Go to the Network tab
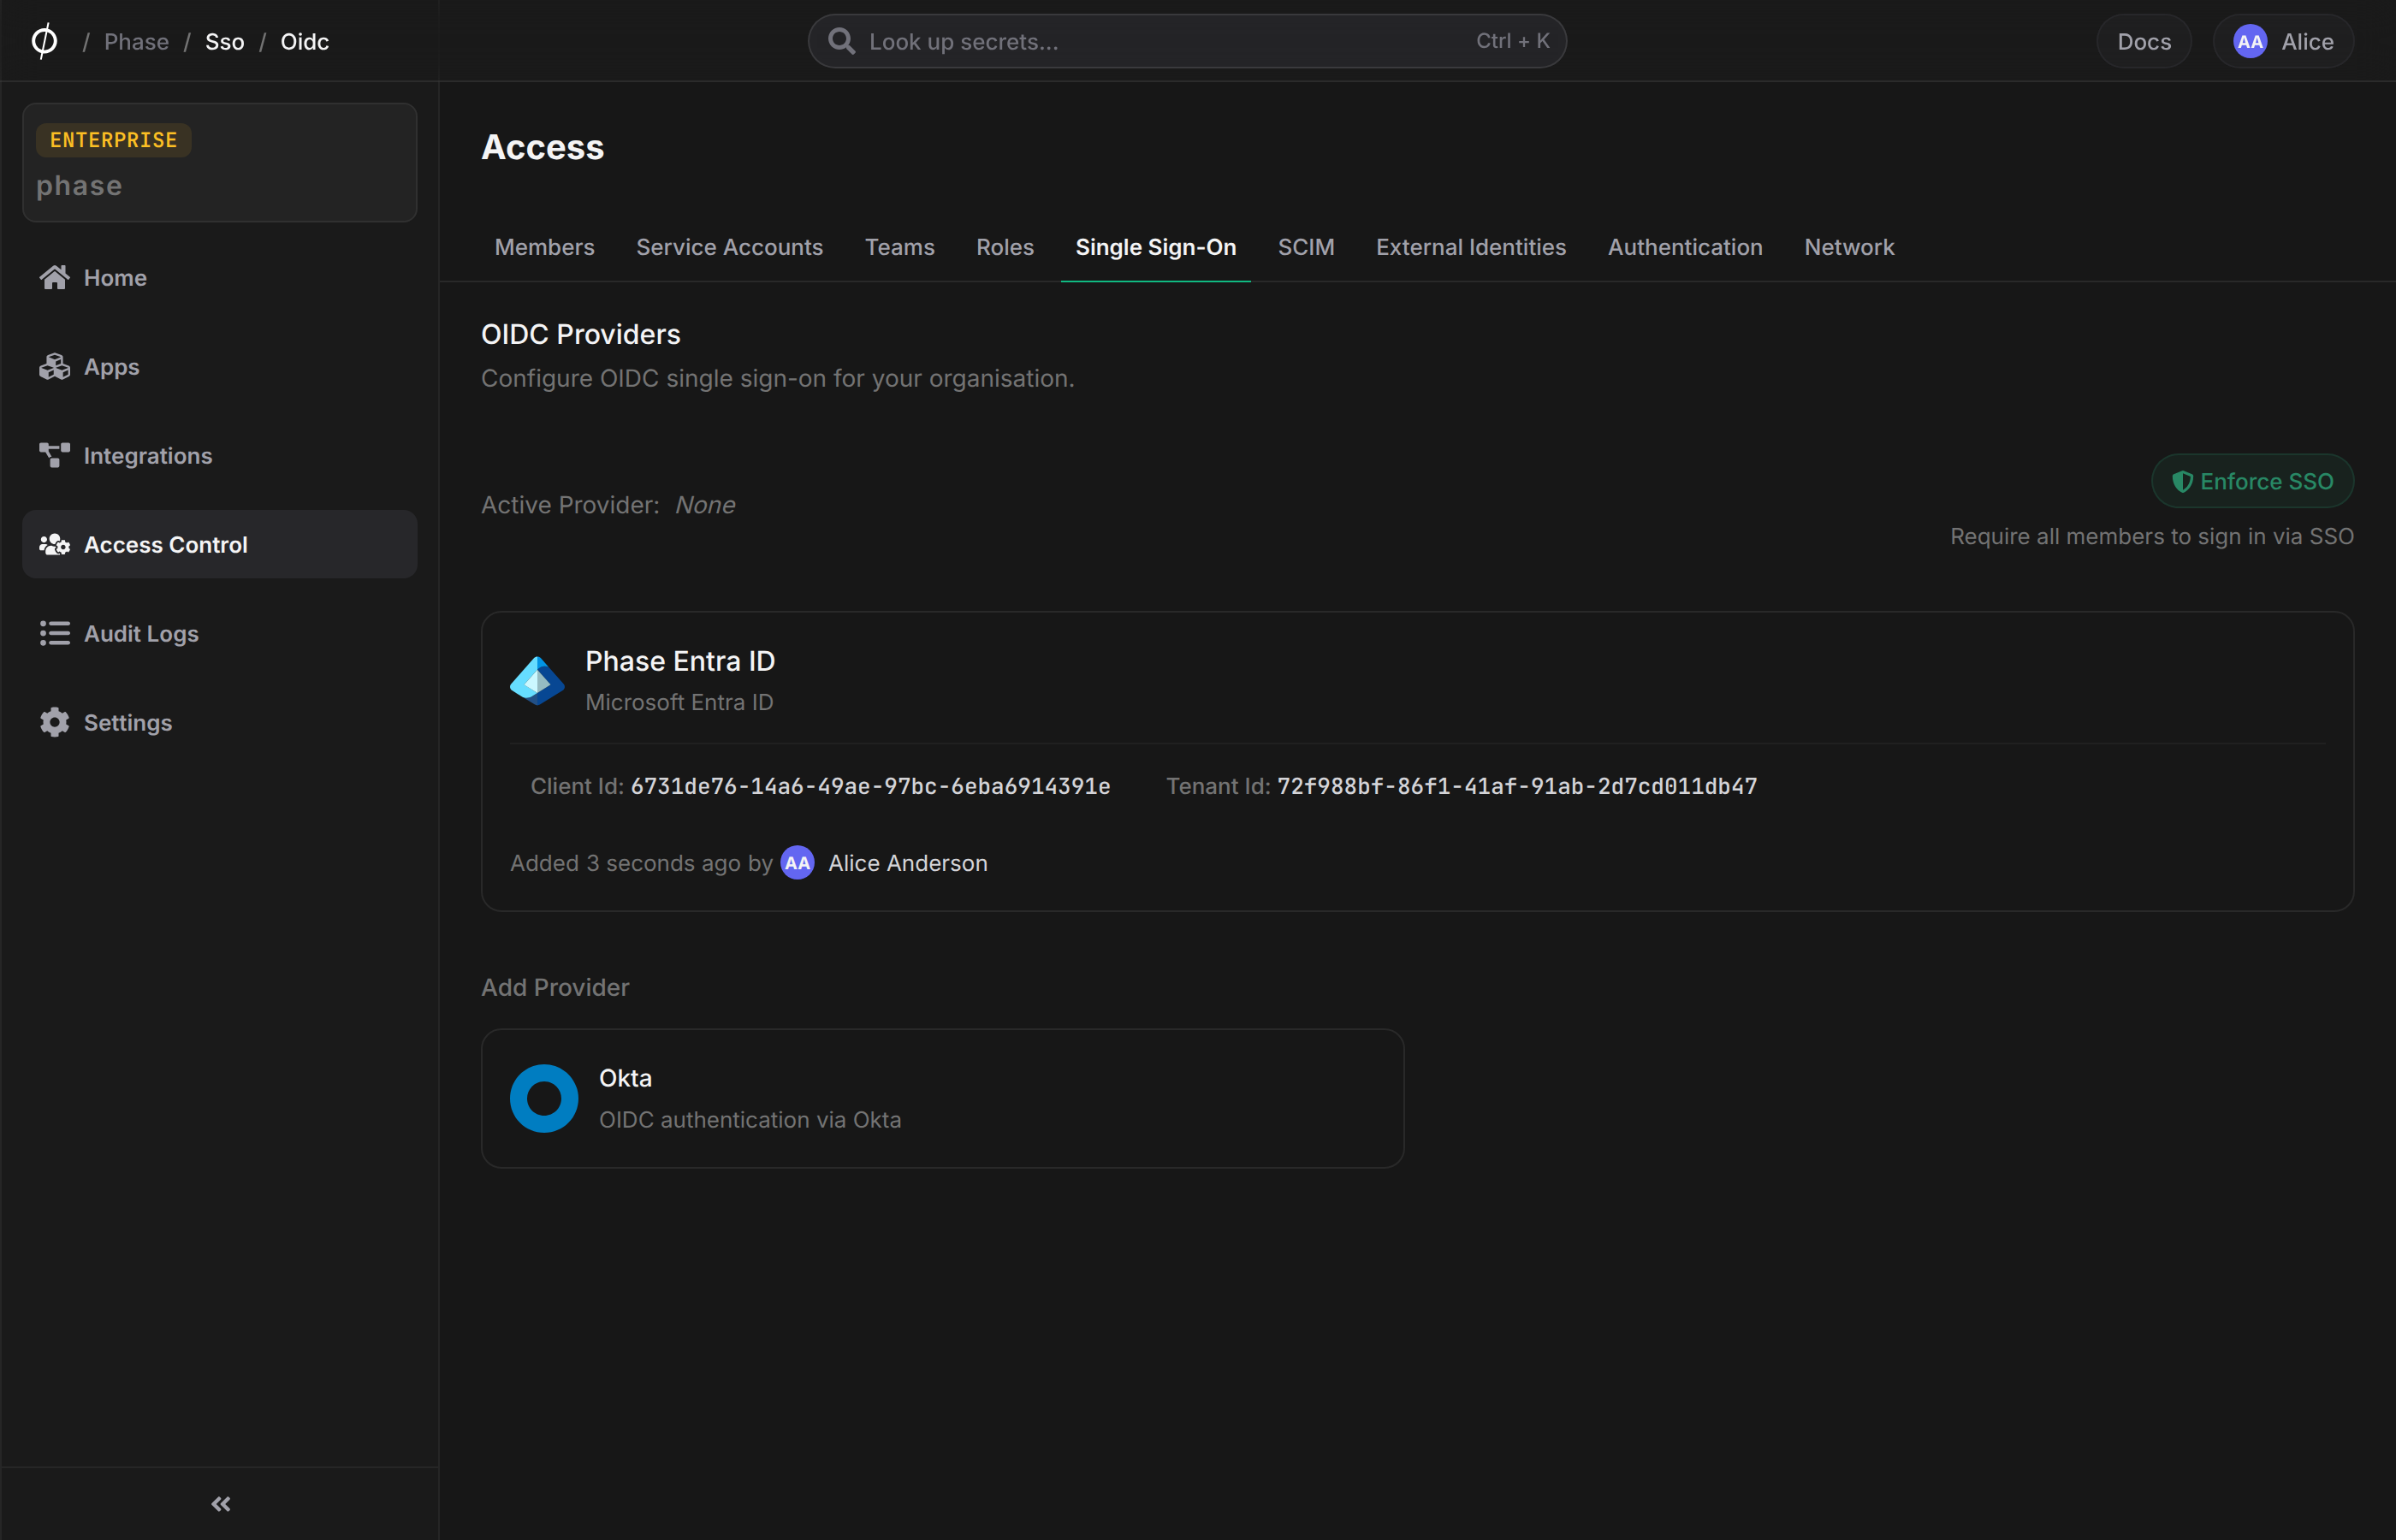This screenshot has height=1540, width=2396. (1849, 247)
